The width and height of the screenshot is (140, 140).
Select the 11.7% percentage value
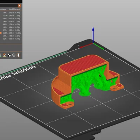[x=5, y=15]
